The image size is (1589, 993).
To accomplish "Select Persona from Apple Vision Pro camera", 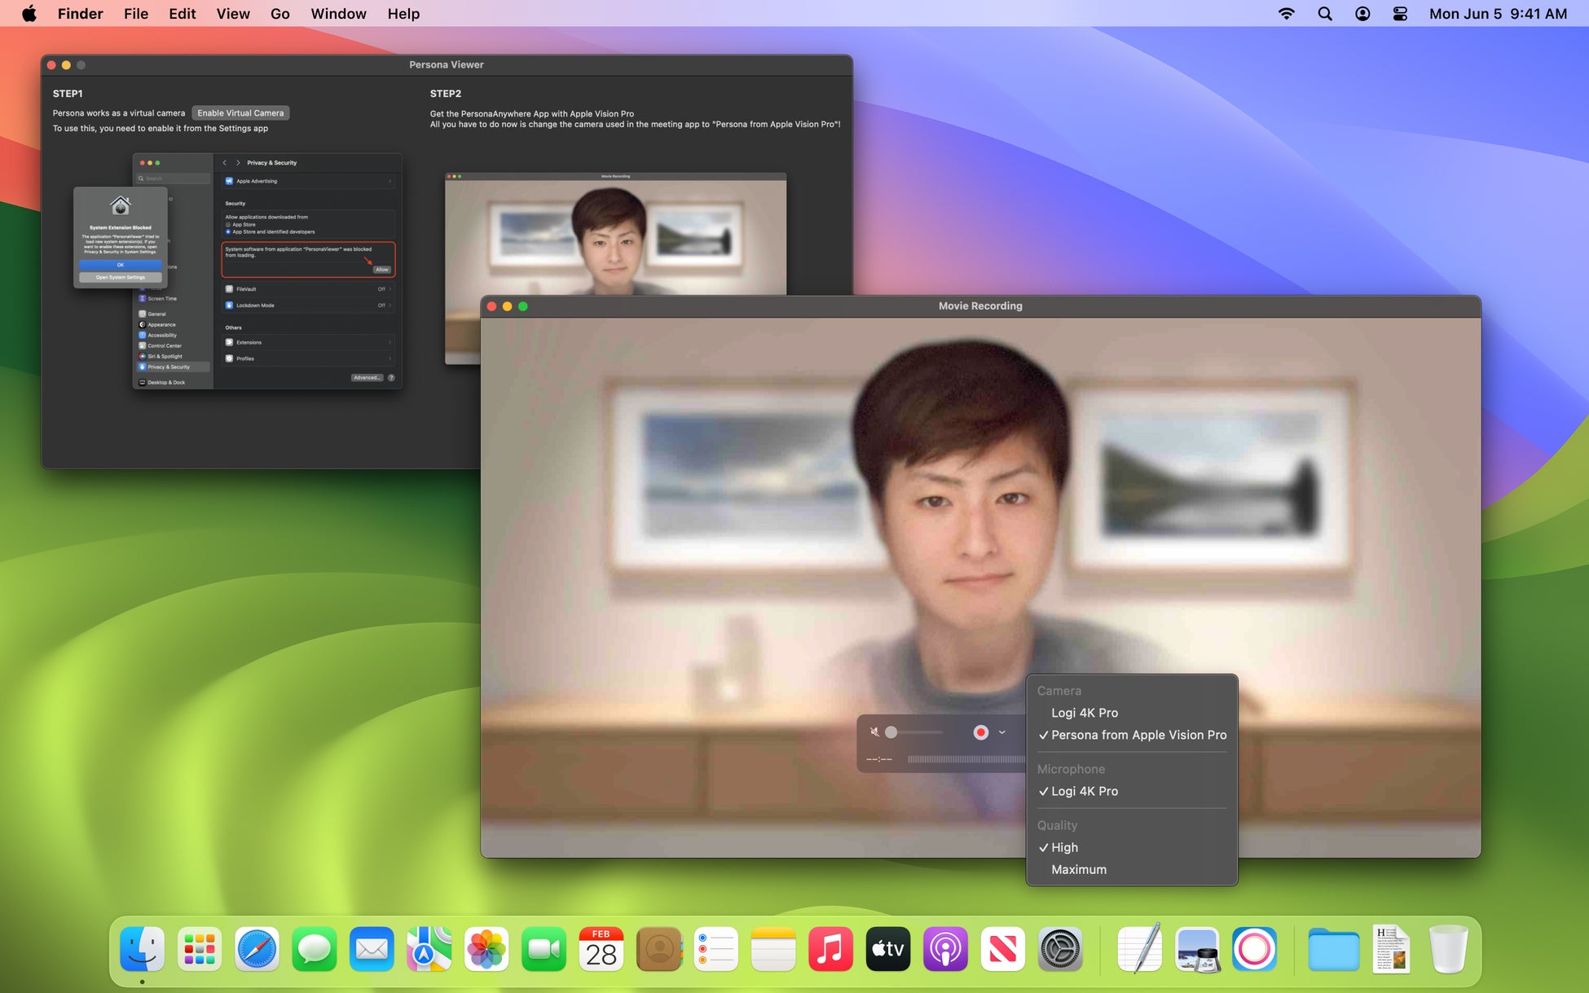I will coord(1138,735).
